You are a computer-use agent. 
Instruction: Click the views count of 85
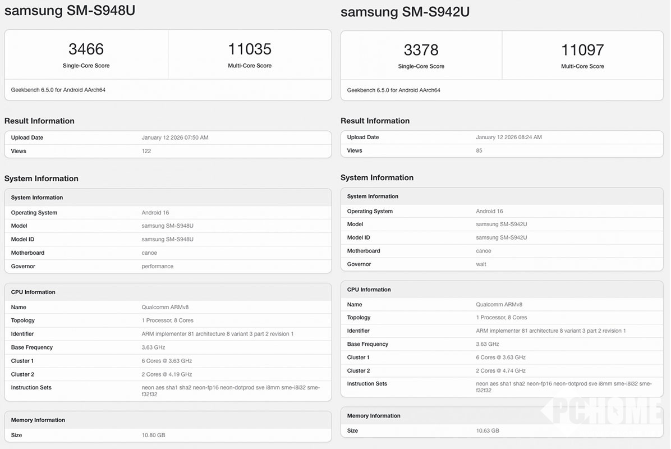479,150
